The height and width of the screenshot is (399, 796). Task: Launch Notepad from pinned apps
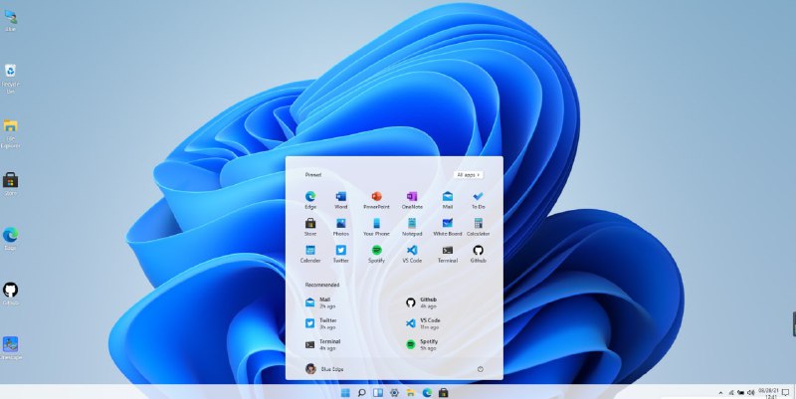coord(412,227)
